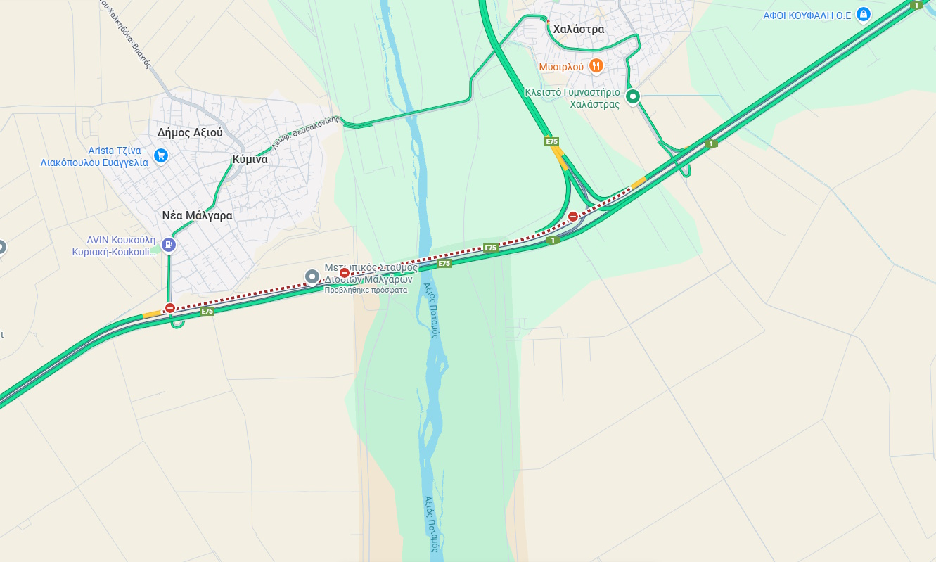Image resolution: width=936 pixels, height=562 pixels.
Task: Select the Νέα Μάλγαρα label
Action: click(197, 216)
